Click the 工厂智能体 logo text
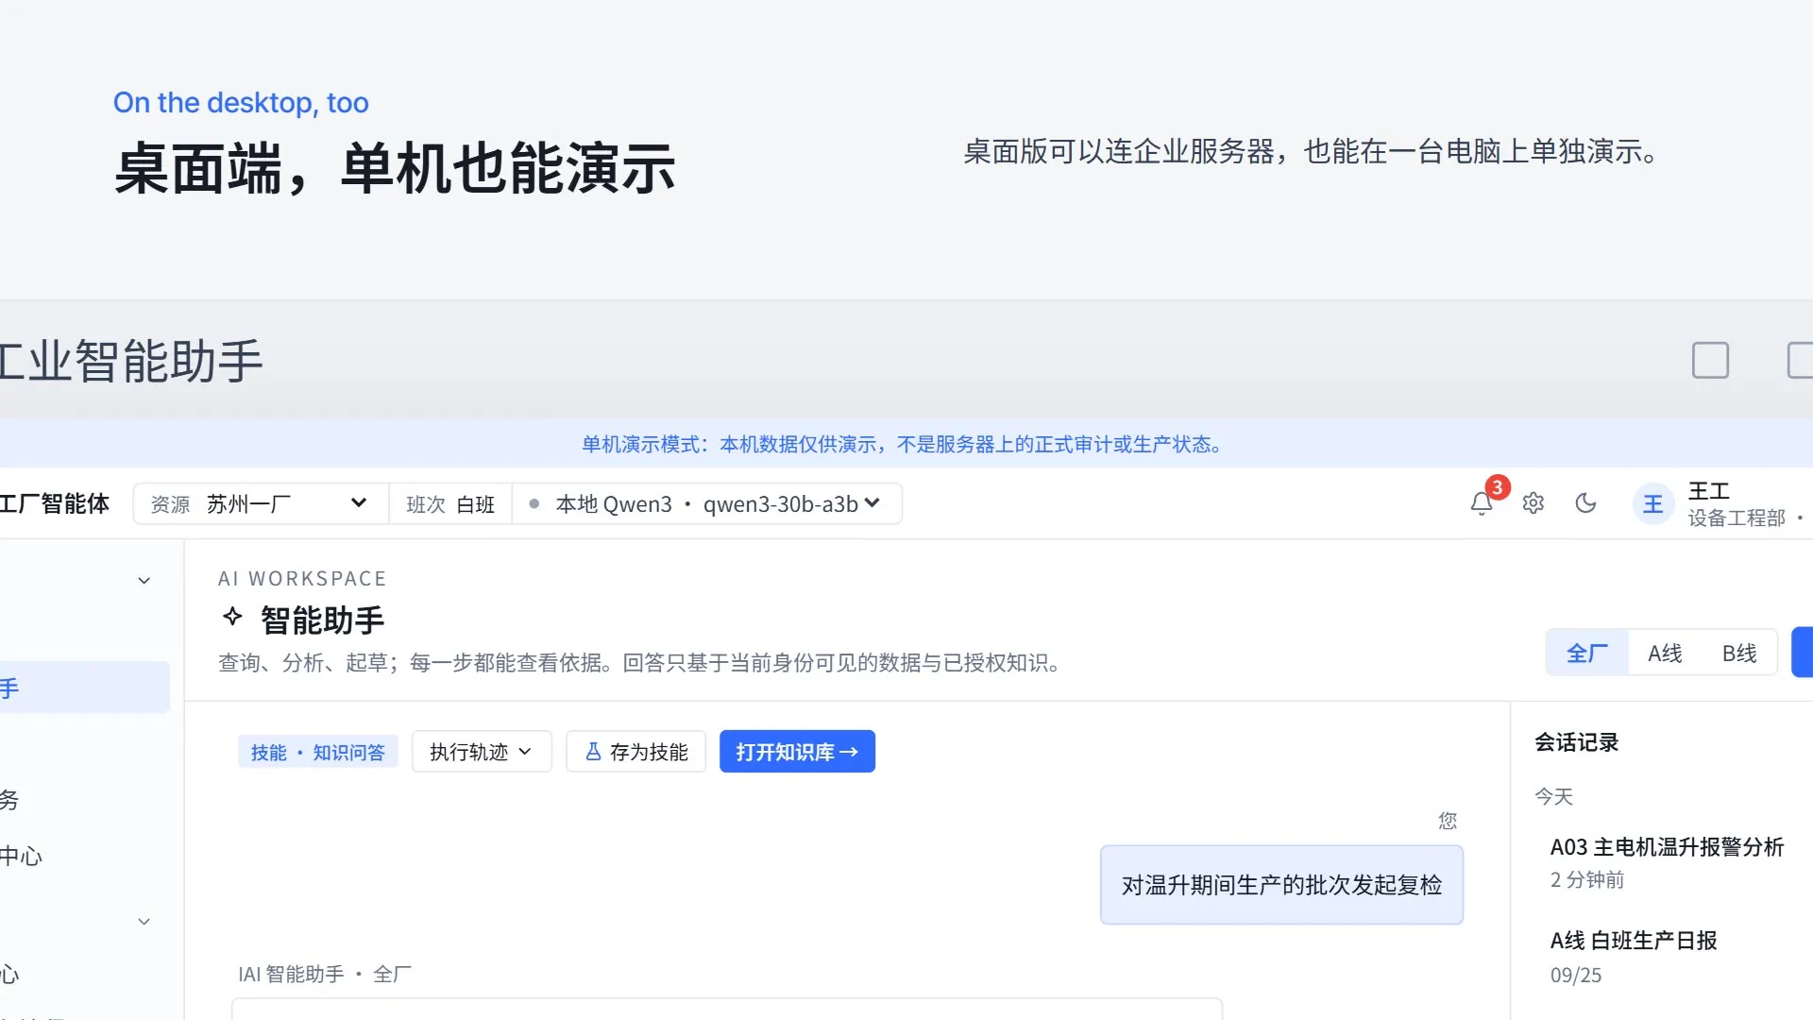Viewport: 1813px width, 1020px height. click(x=55, y=504)
